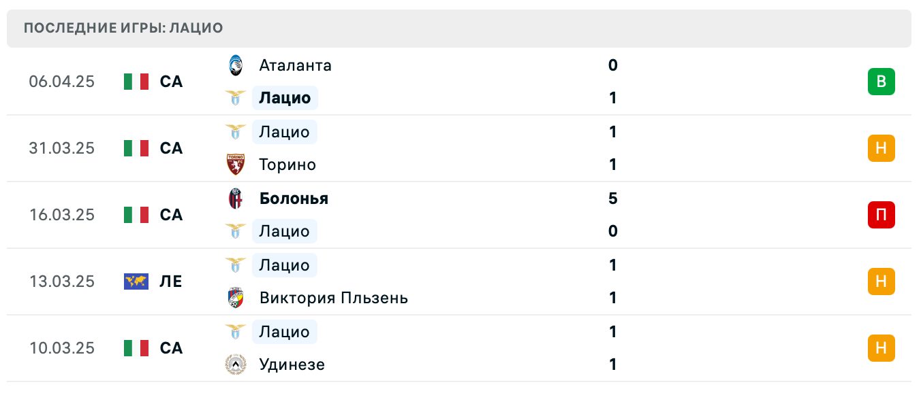Open the Bologna club crest icon
The width and height of the screenshot is (921, 393).
(x=235, y=199)
